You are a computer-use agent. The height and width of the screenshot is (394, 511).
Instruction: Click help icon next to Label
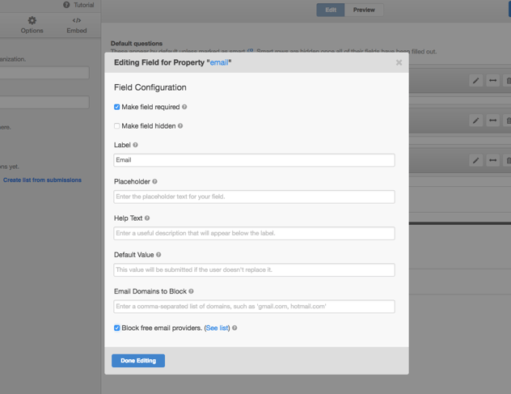pyautogui.click(x=135, y=145)
